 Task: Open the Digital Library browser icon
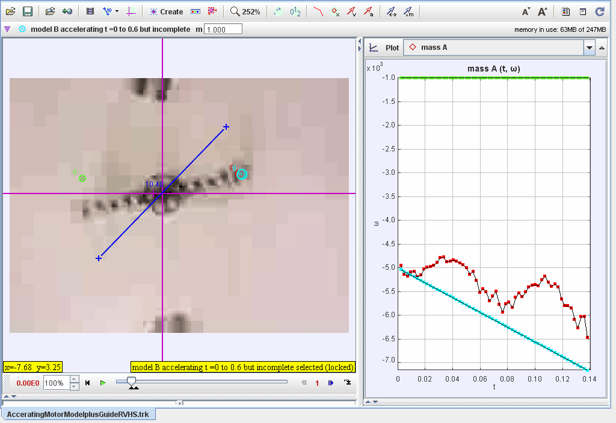50,11
